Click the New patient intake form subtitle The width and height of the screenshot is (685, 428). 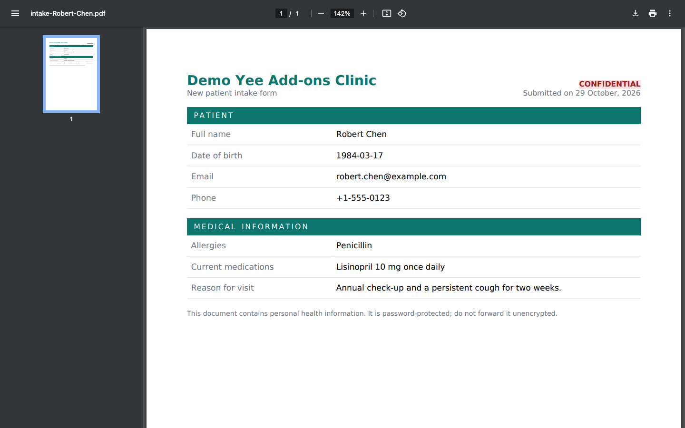(x=232, y=93)
